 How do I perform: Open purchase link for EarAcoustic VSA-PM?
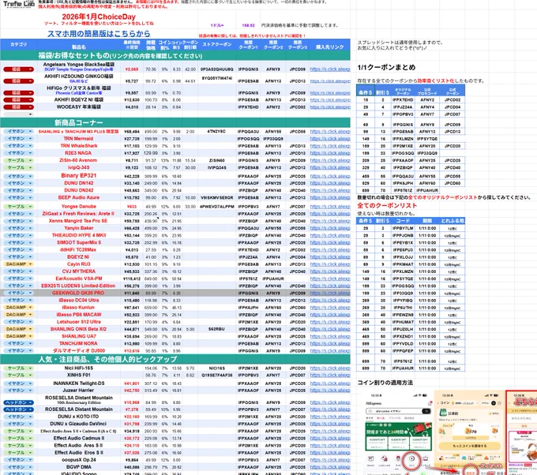tap(330, 279)
